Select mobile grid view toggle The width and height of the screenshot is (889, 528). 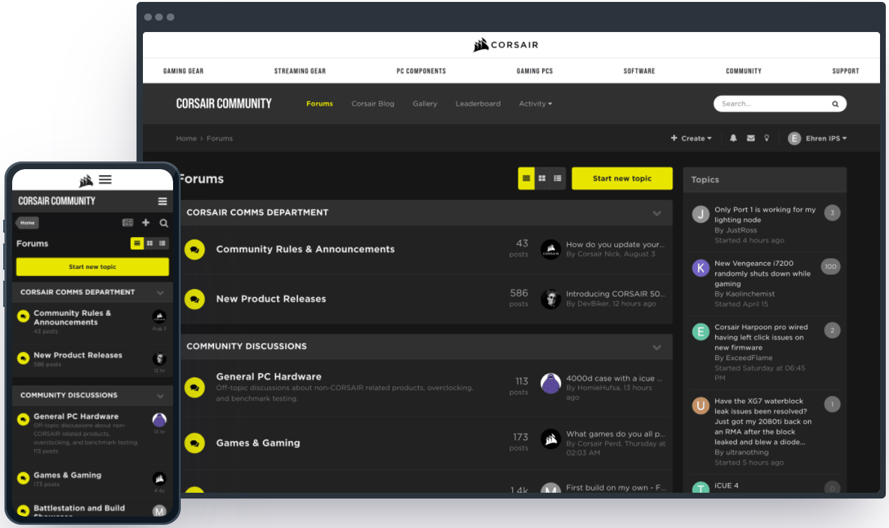[149, 243]
